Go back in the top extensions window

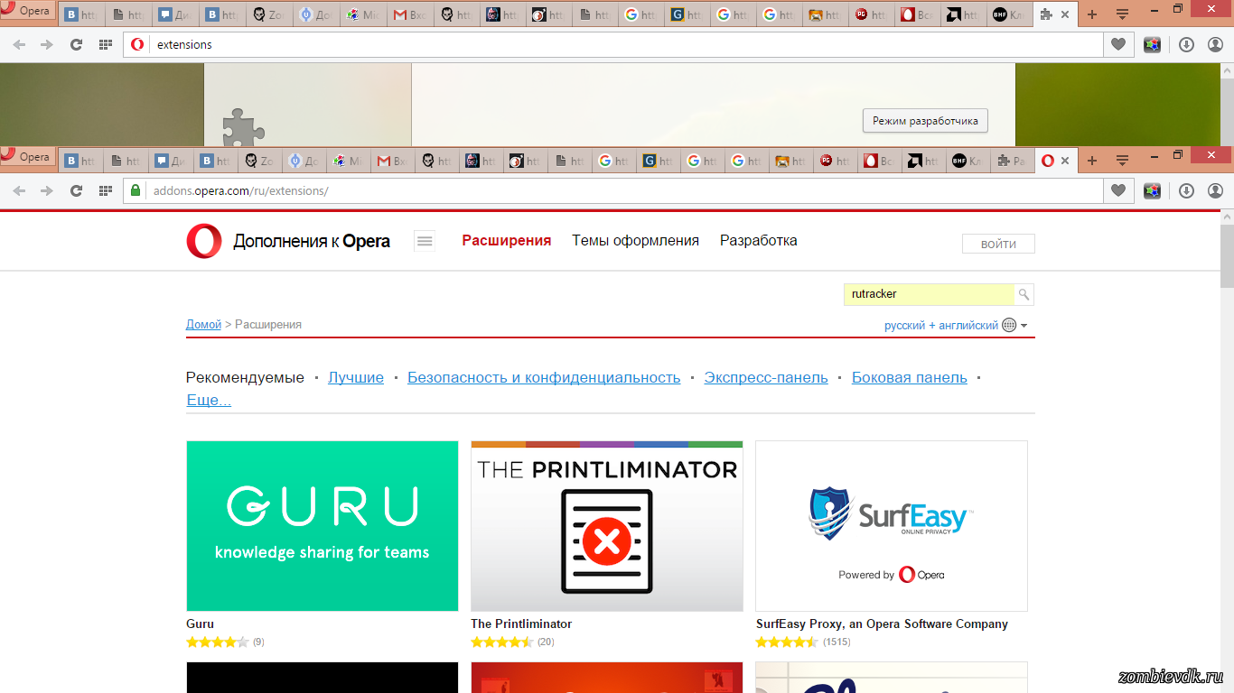pos(19,44)
